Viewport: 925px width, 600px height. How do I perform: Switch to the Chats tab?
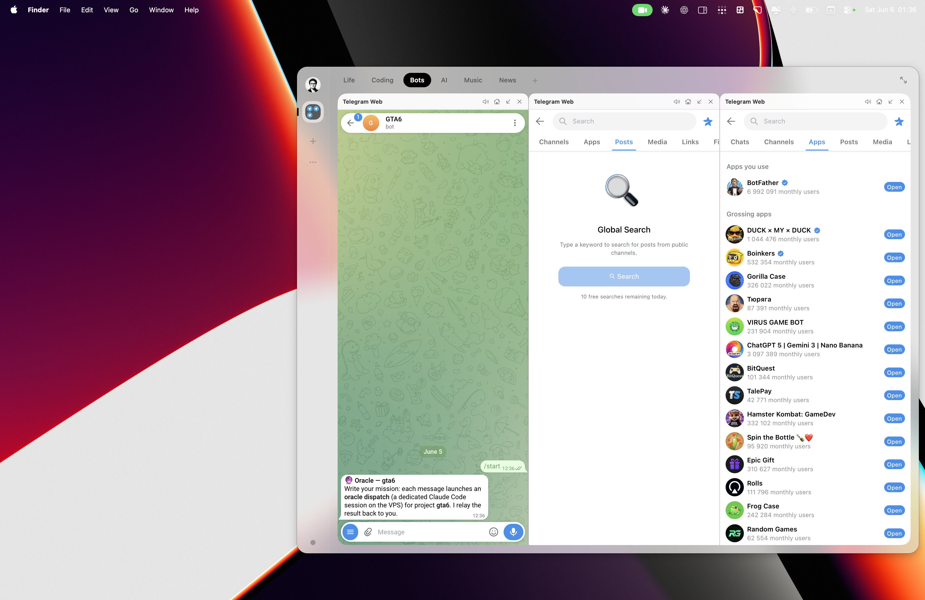point(739,142)
